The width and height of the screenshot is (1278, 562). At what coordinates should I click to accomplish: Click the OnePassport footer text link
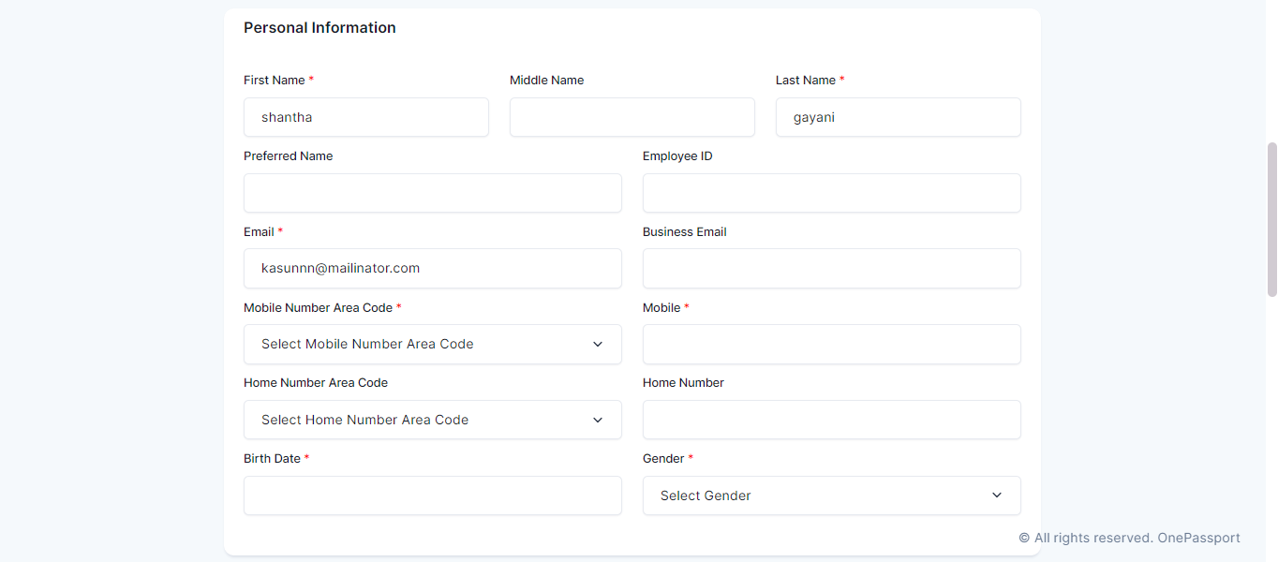point(1198,537)
